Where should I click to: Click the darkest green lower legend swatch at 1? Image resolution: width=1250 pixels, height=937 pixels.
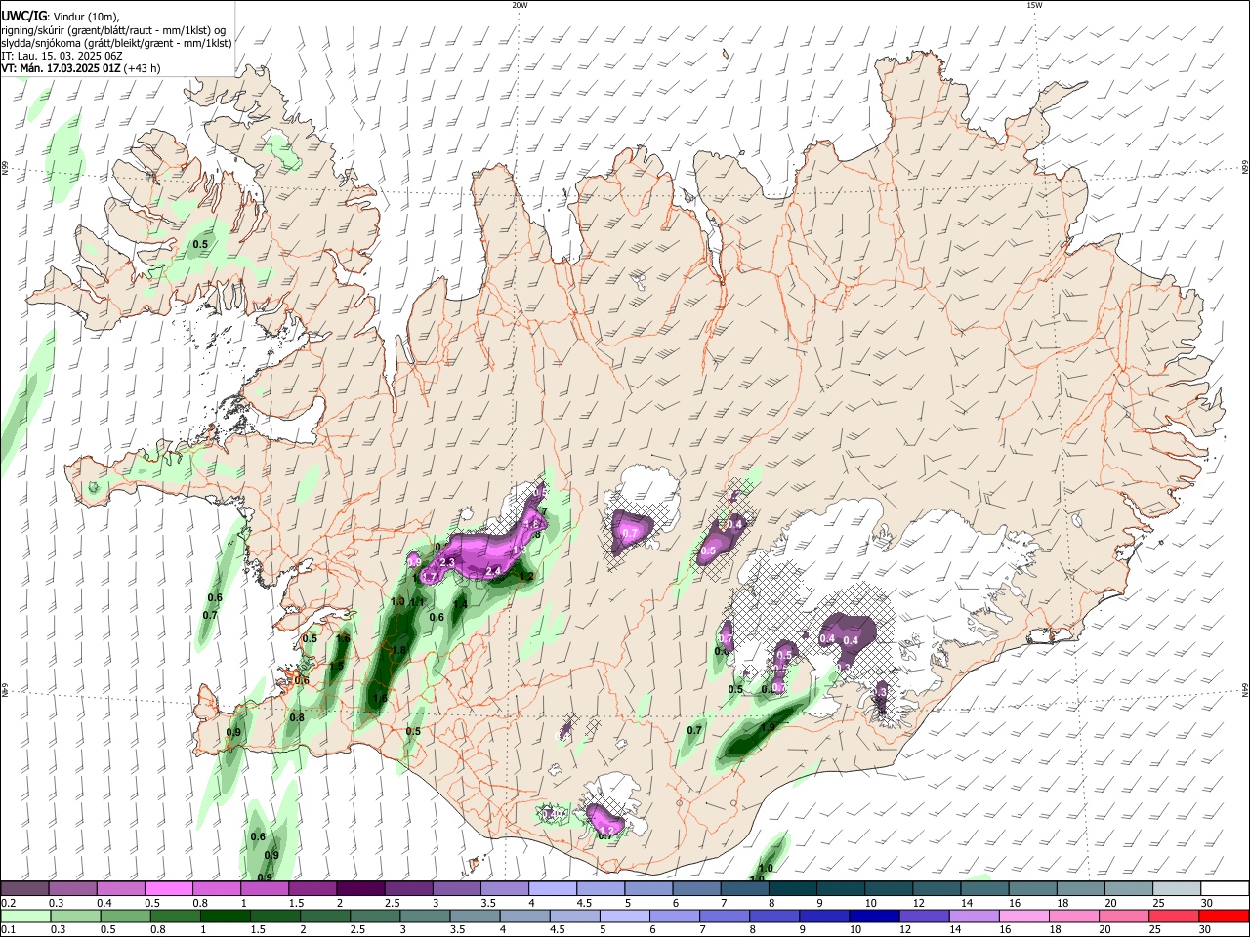coord(226,916)
